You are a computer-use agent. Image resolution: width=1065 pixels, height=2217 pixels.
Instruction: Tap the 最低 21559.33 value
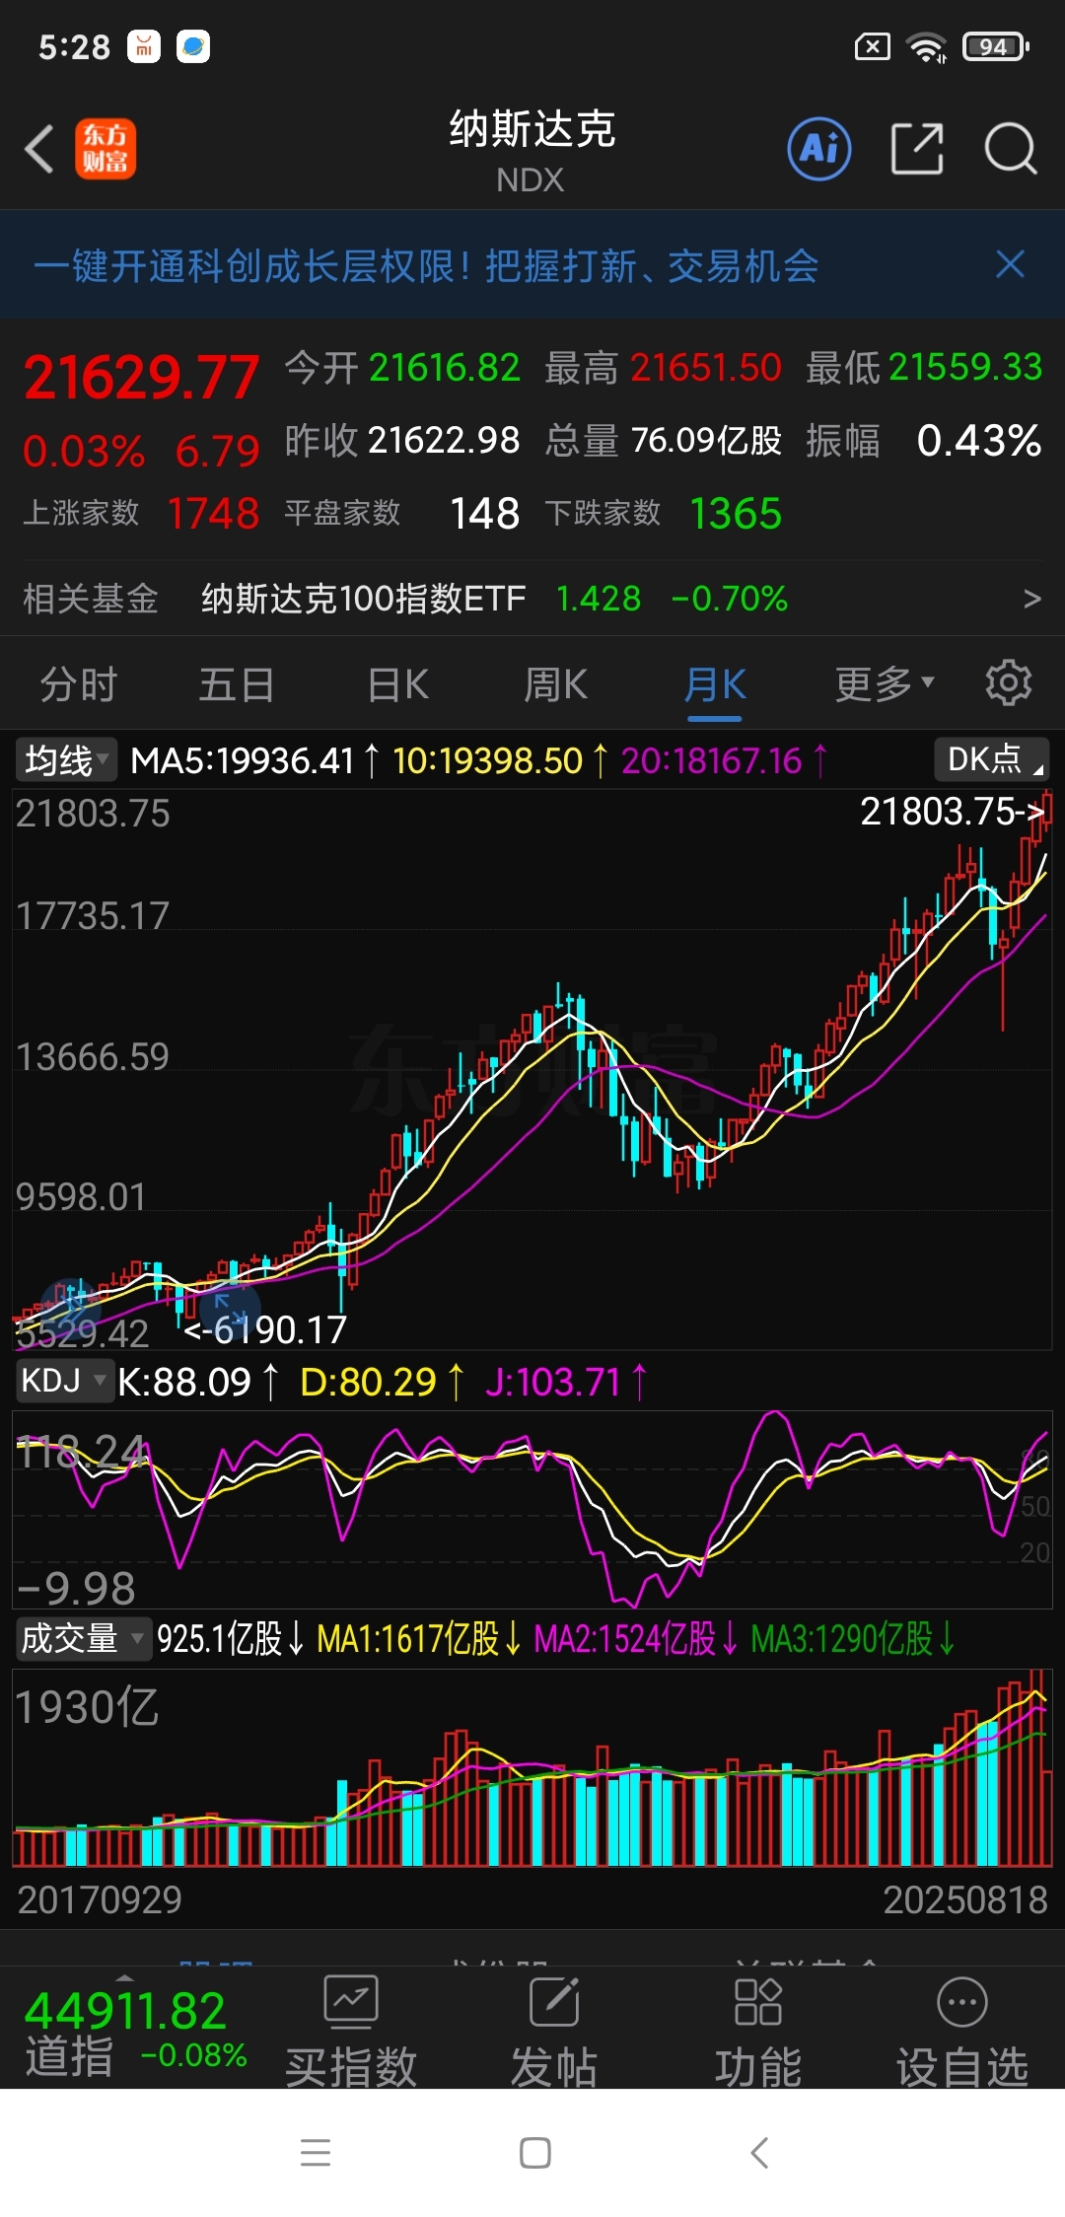pos(965,368)
